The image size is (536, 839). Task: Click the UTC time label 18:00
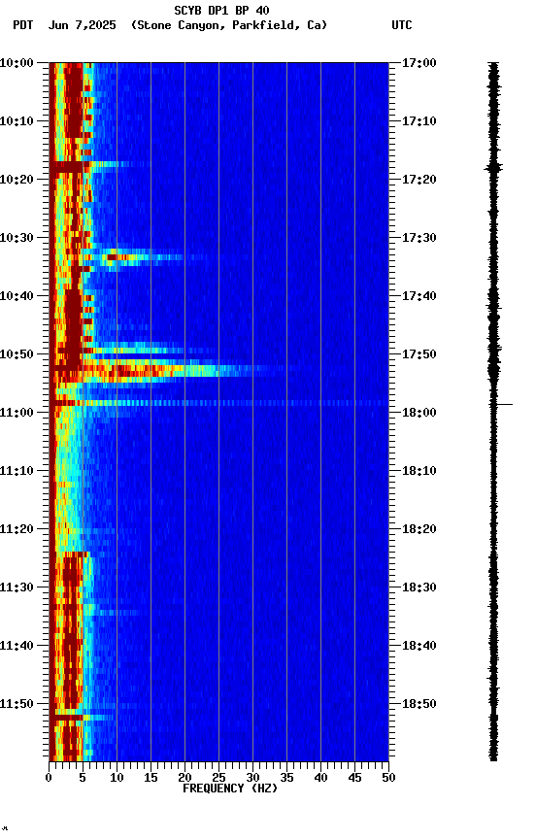tap(419, 413)
